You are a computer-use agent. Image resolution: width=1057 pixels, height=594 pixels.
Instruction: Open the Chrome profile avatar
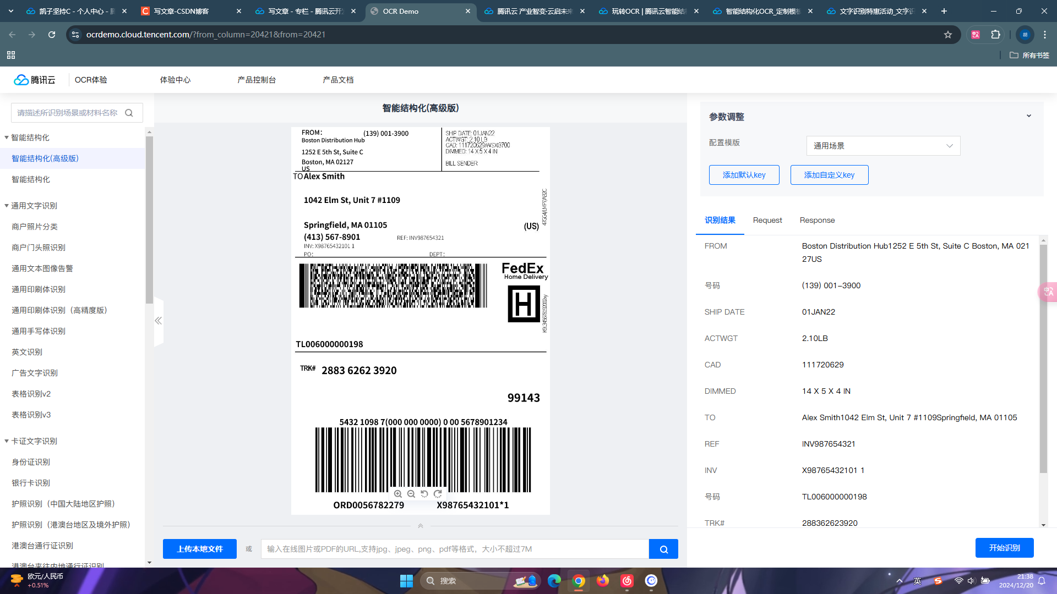coord(1025,34)
